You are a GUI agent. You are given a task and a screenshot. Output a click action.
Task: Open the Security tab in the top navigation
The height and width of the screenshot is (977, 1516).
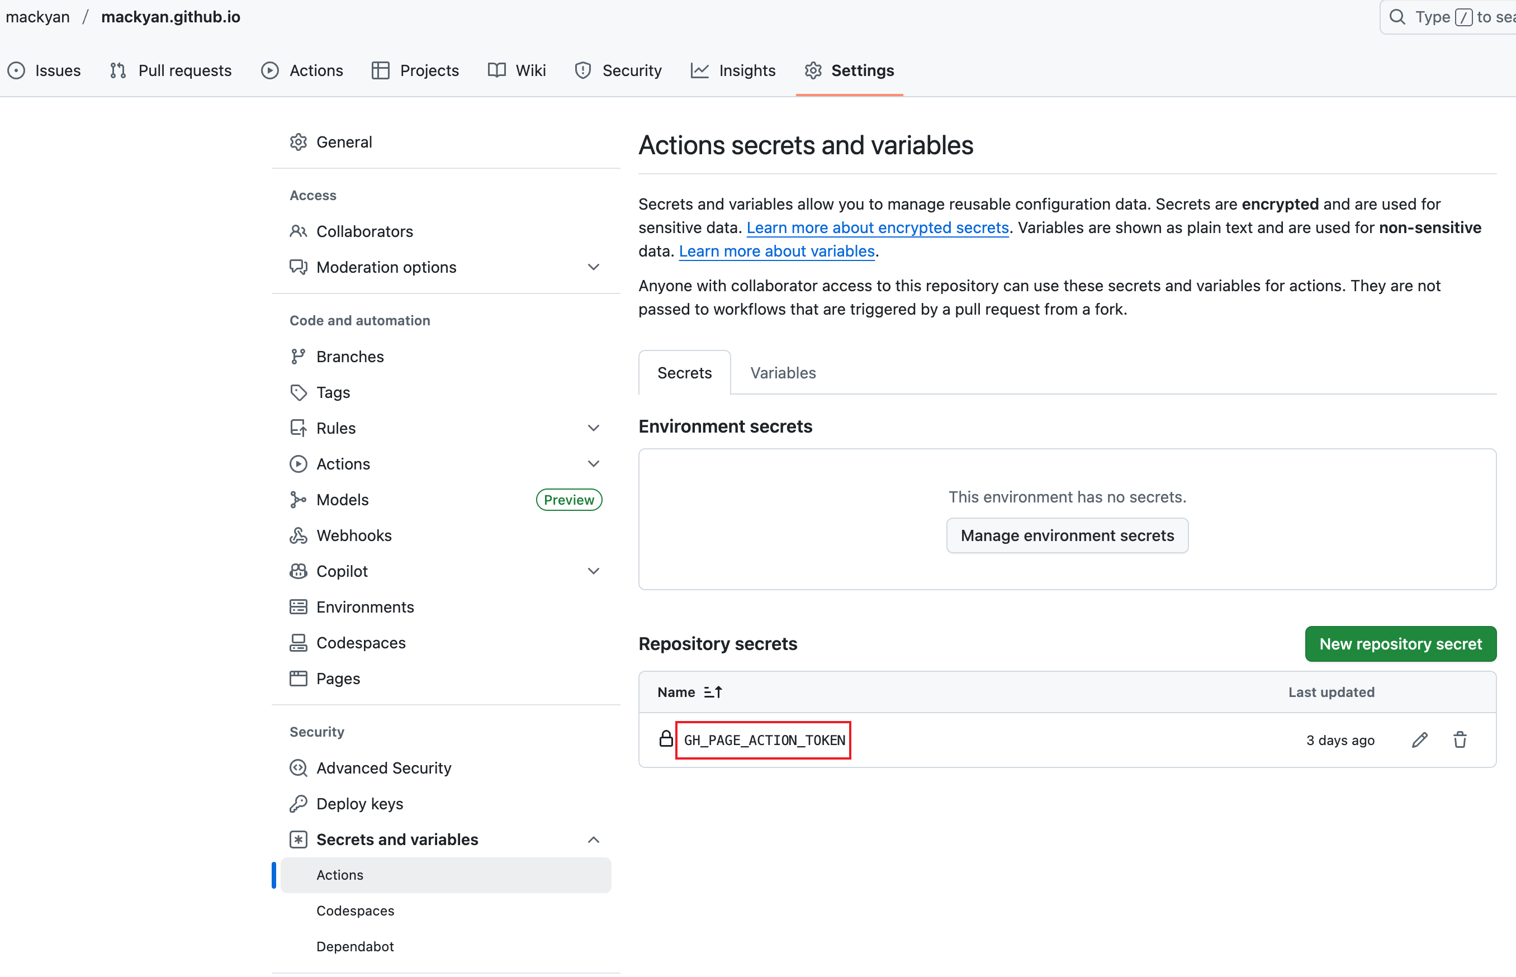tap(618, 70)
